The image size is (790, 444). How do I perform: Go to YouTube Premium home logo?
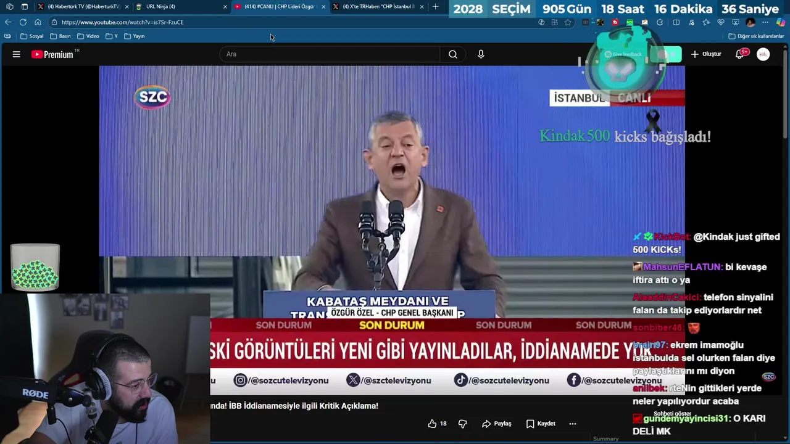52,54
